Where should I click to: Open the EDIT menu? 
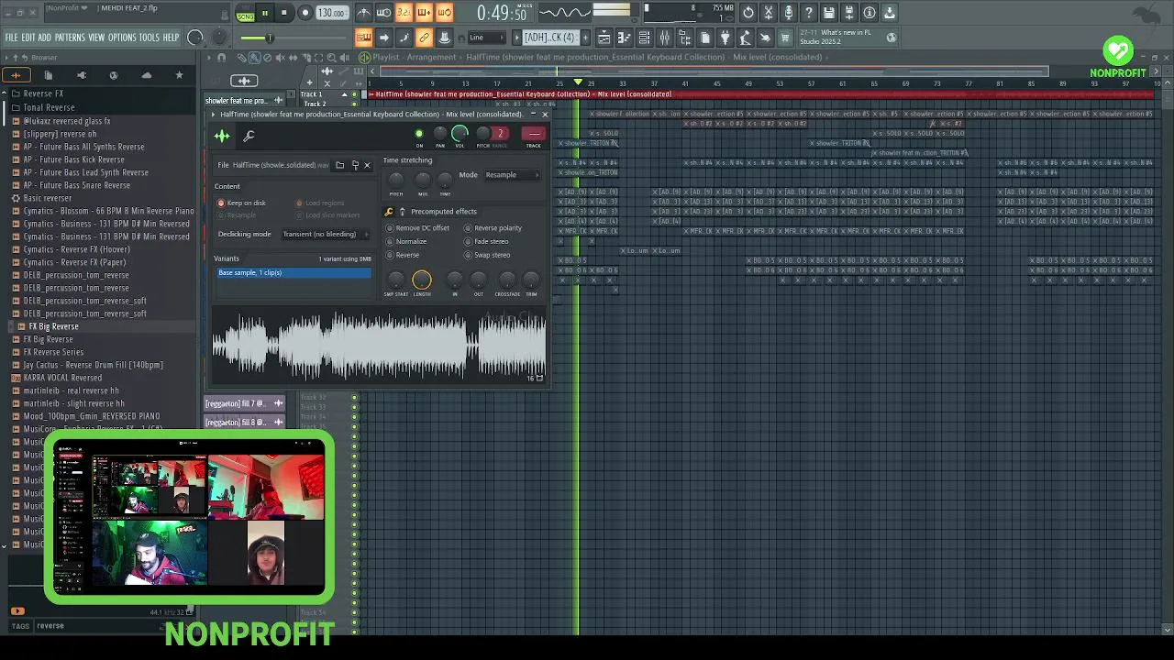[x=28, y=38]
